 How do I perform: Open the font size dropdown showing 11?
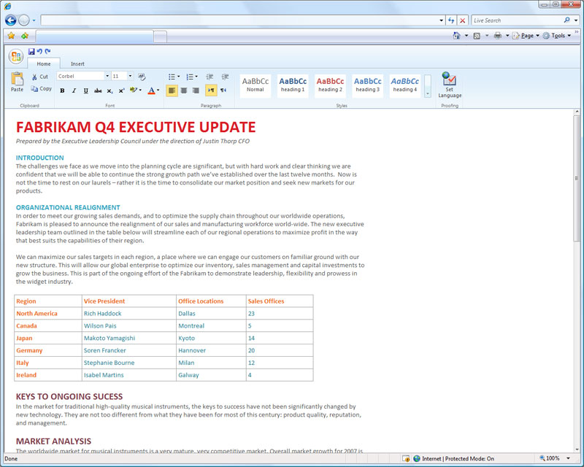click(130, 76)
